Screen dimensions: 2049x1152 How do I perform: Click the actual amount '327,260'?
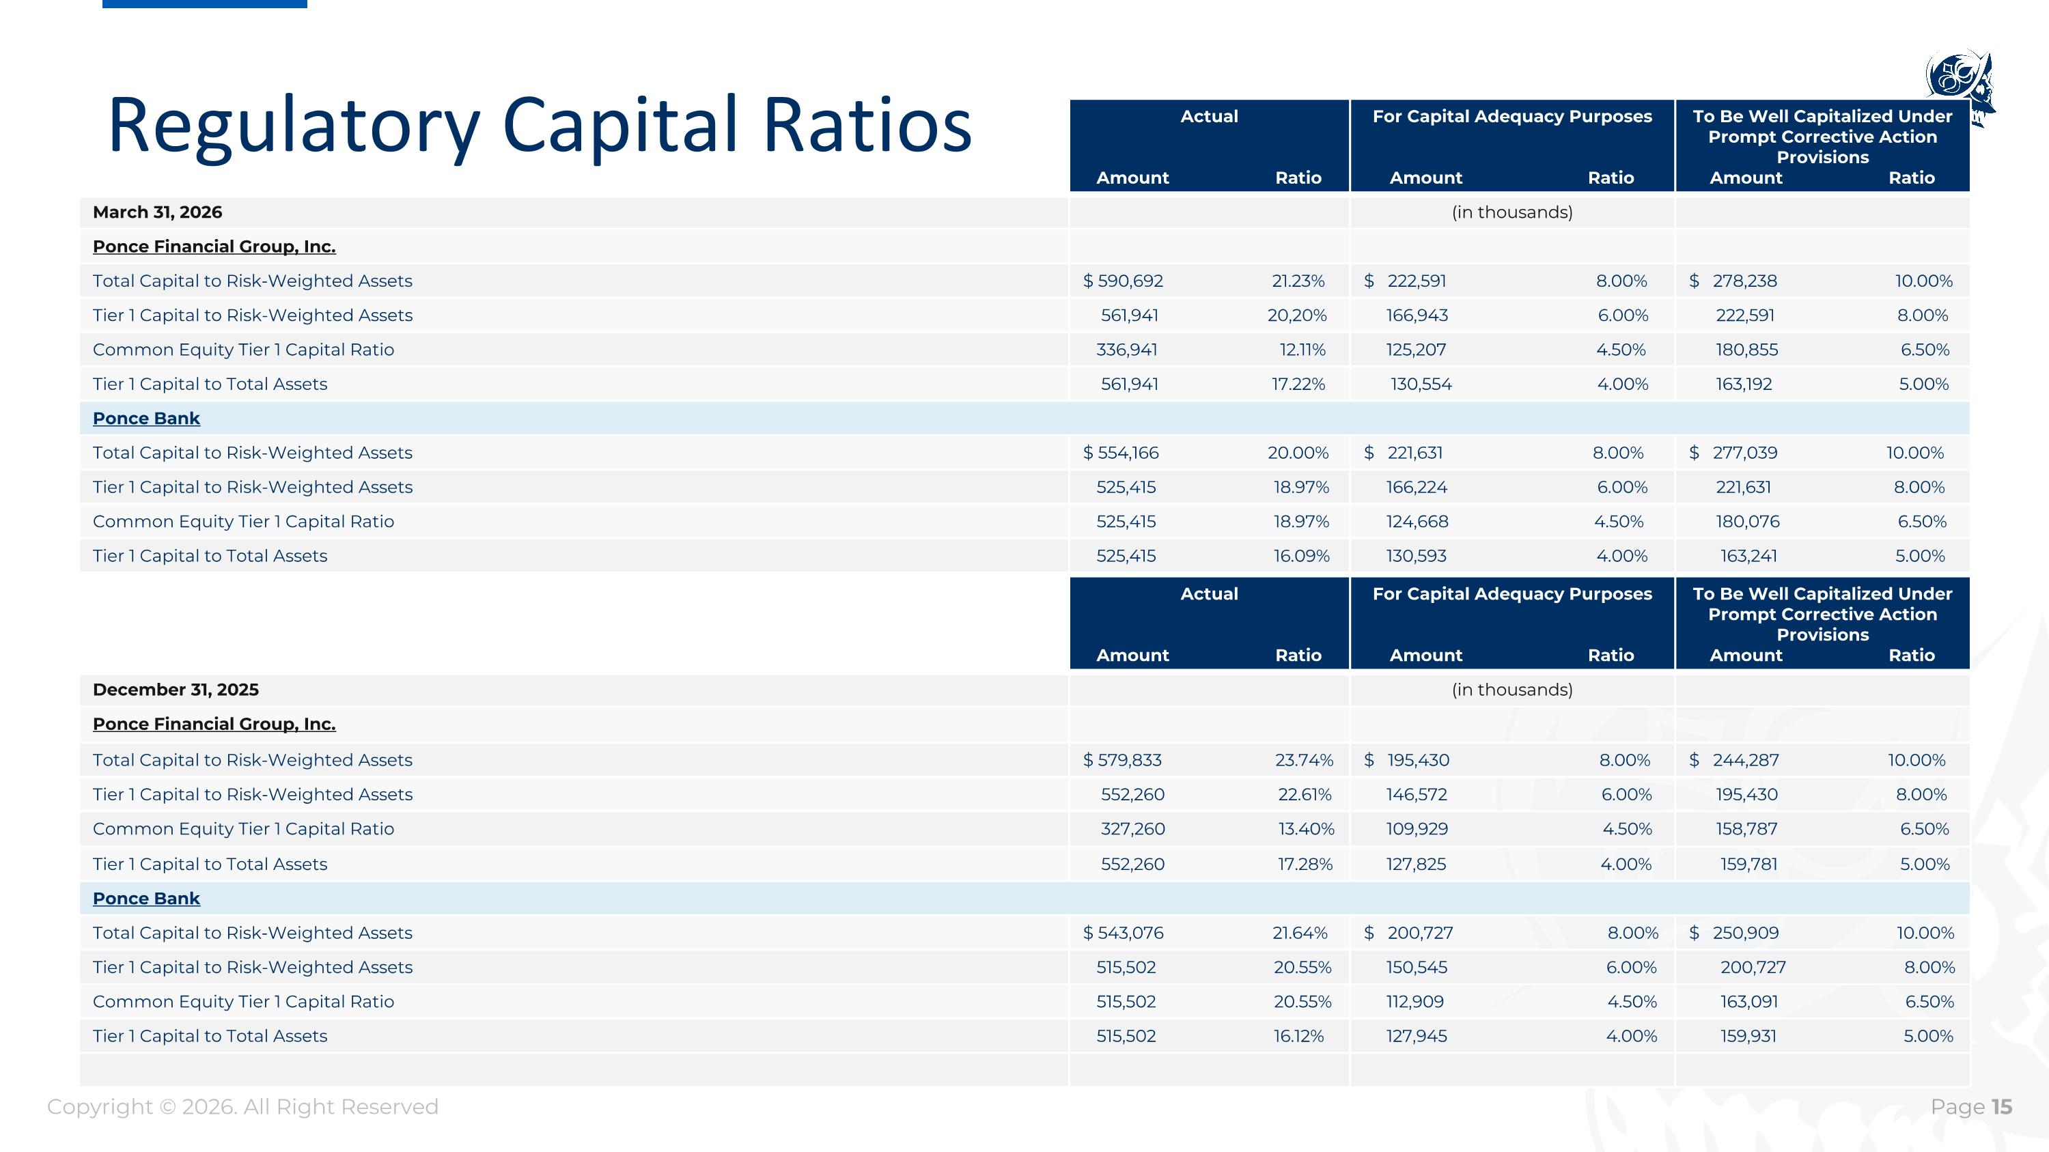pos(1132,828)
